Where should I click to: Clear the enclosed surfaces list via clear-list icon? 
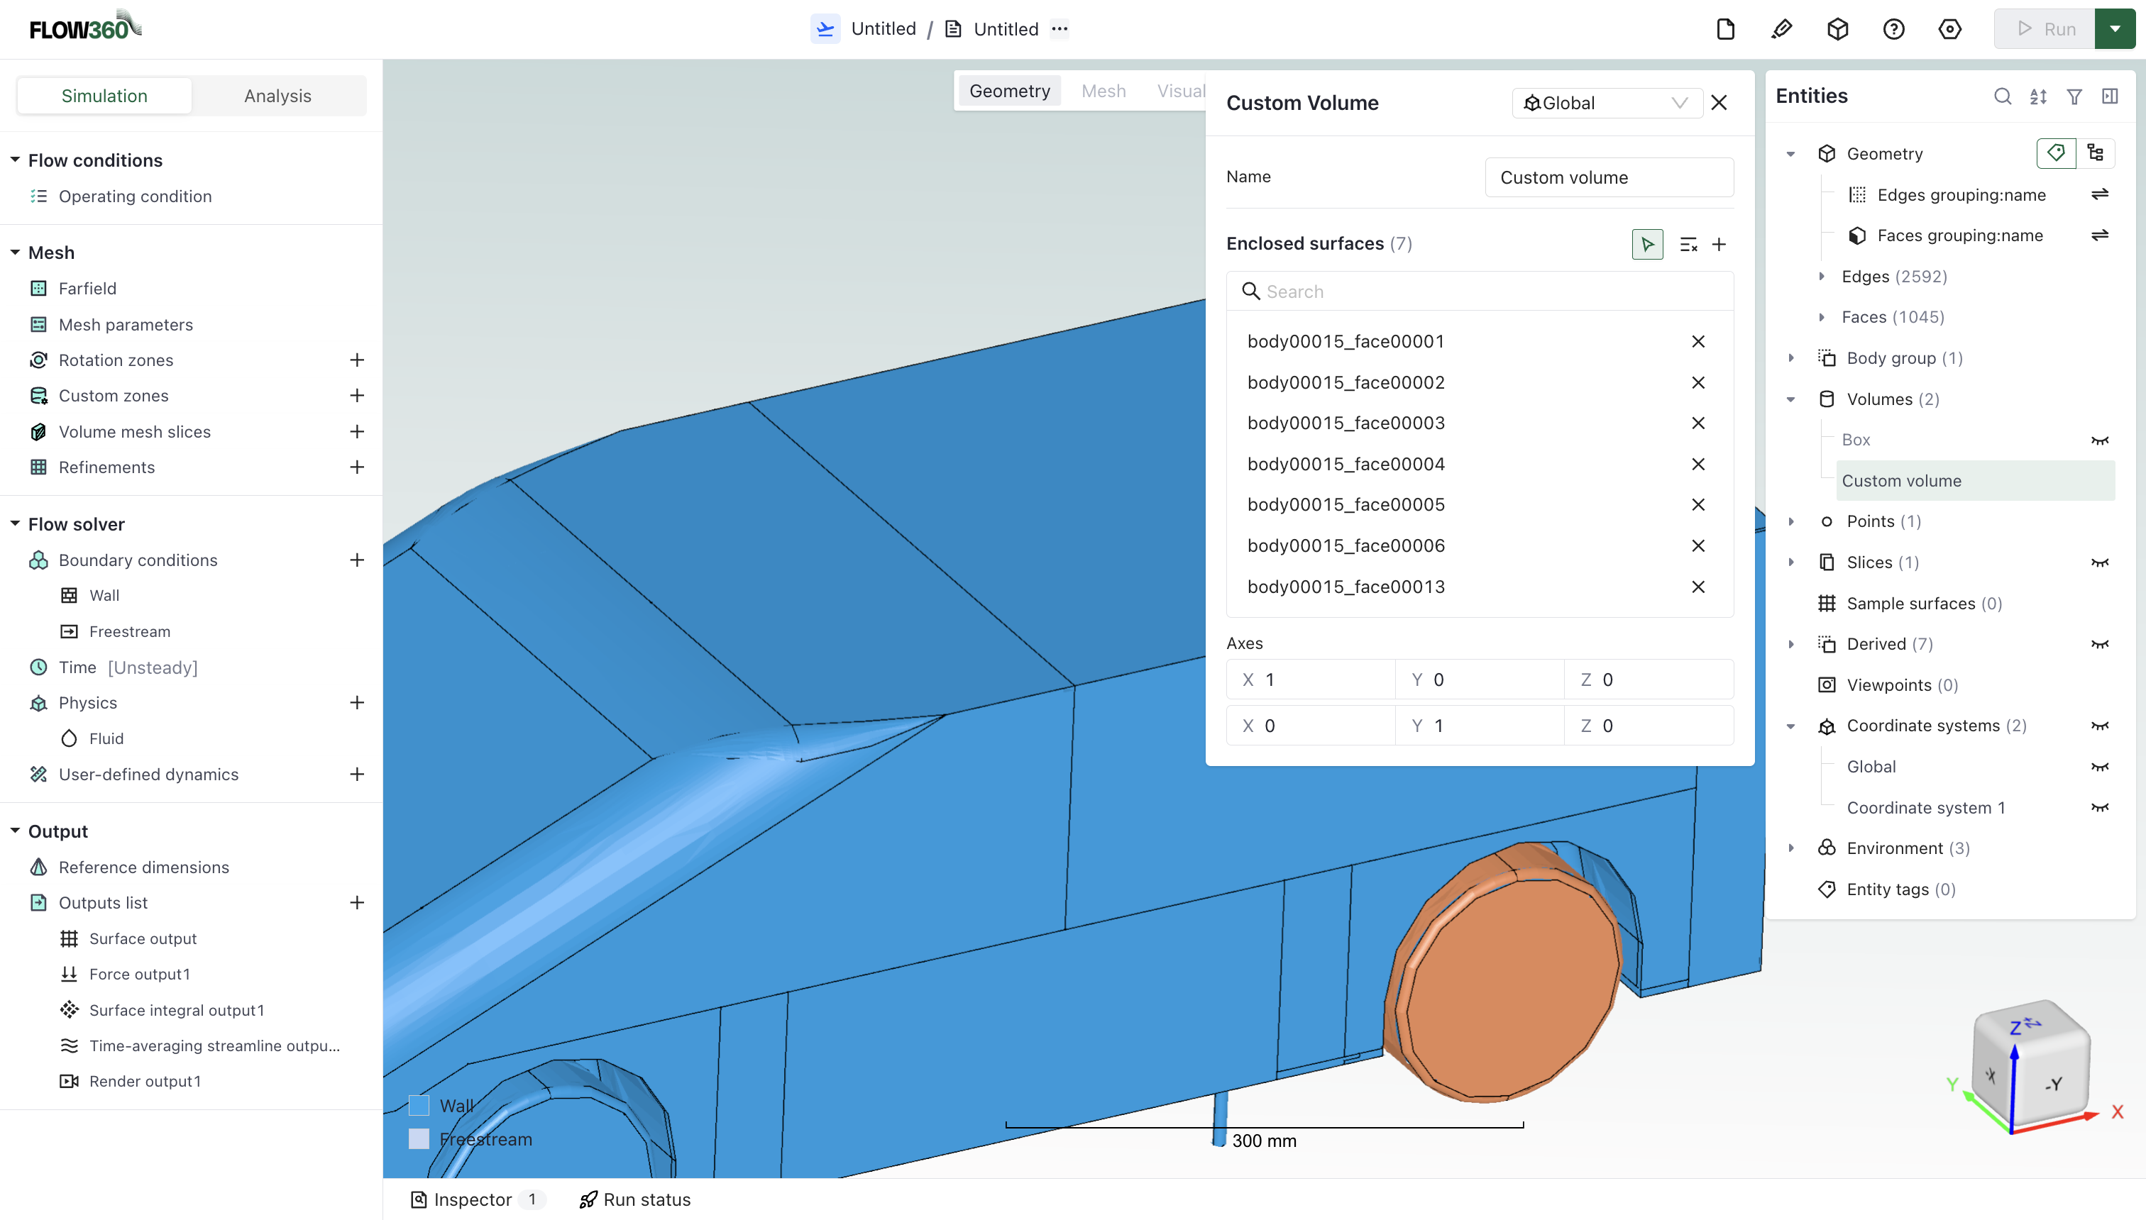1688,244
